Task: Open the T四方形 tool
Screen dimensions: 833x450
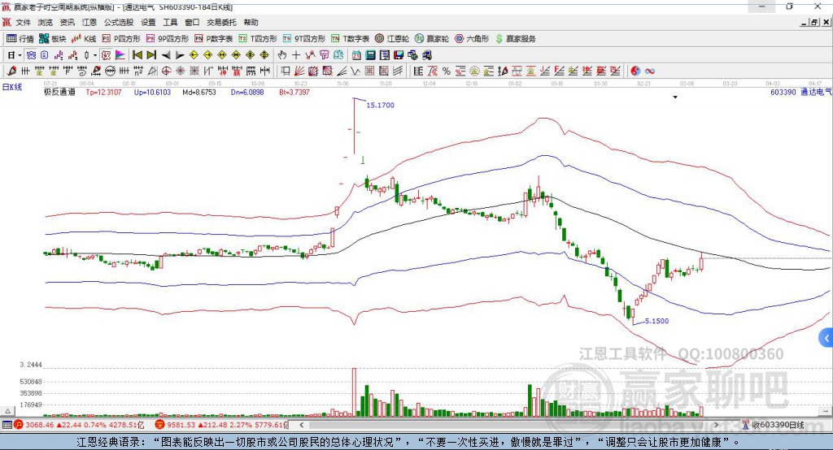Action: (x=258, y=39)
